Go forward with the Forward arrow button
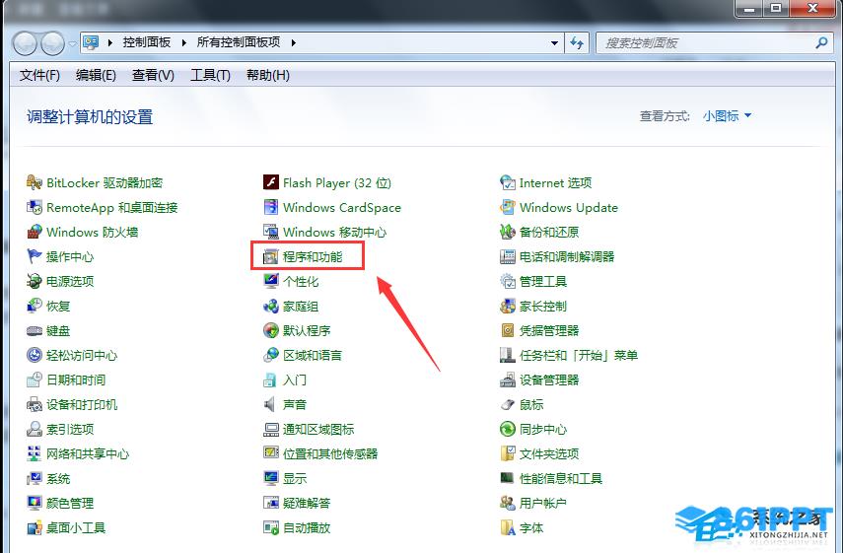Image resolution: width=843 pixels, height=553 pixels. point(53,43)
